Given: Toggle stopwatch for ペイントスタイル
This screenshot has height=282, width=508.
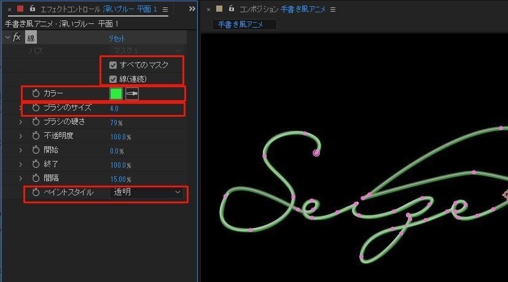Looking at the screenshot, I should pyautogui.click(x=36, y=192).
